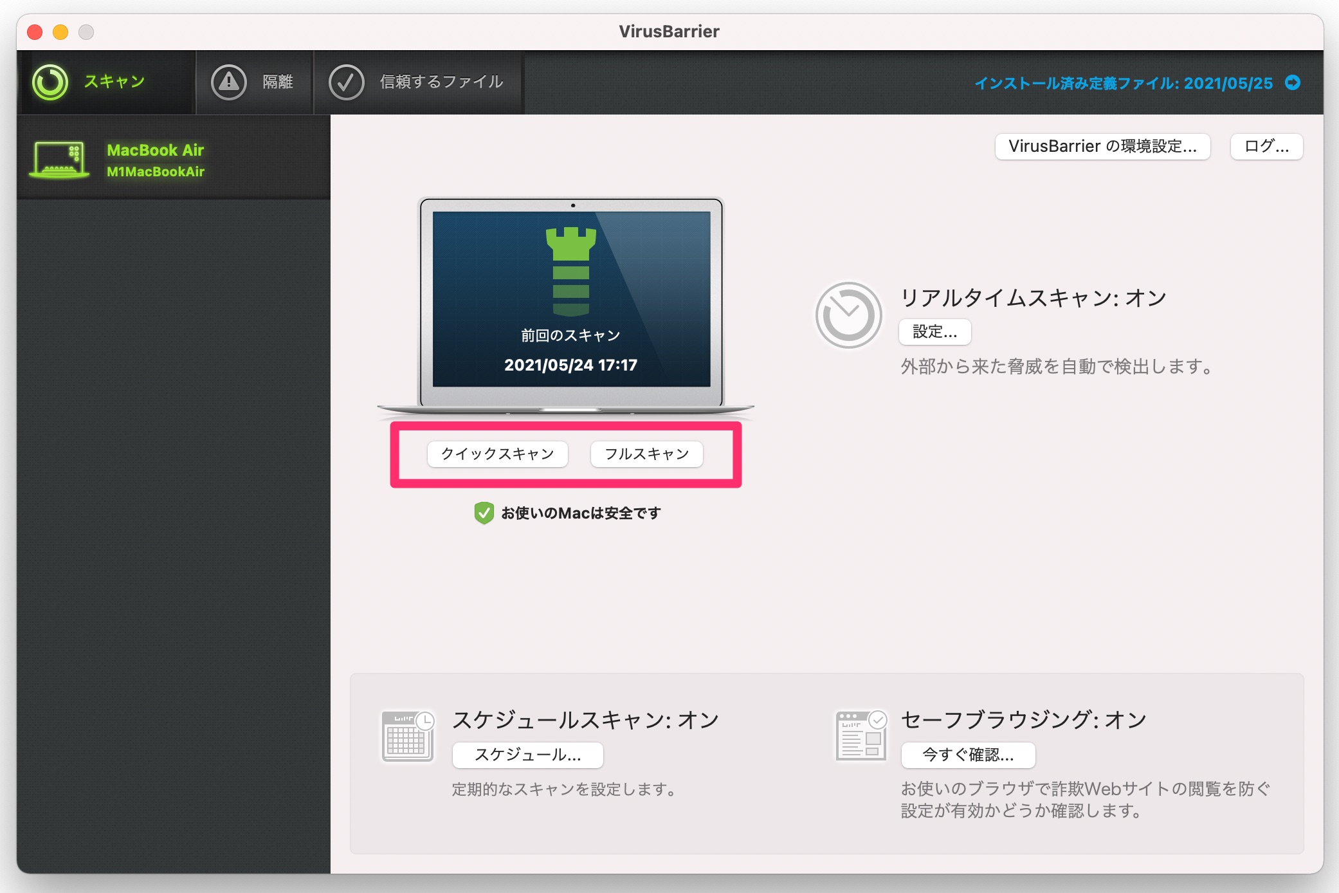Click the VirusBarrier window title
The height and width of the screenshot is (893, 1339).
[x=669, y=31]
